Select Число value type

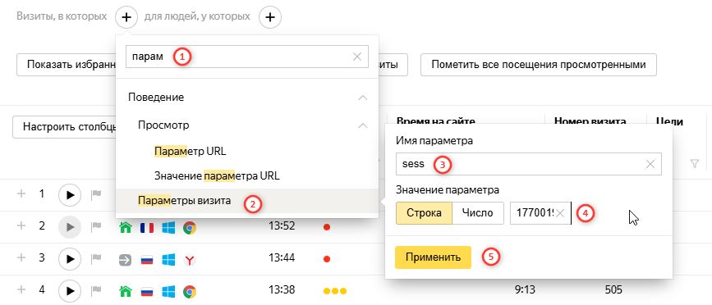478,213
